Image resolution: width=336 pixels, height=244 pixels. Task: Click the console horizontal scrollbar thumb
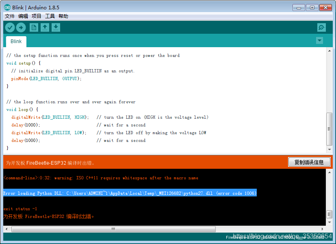(114, 229)
